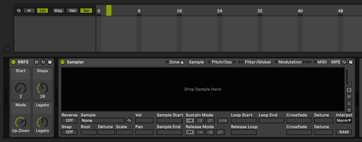Open the Sample name None chooser
Image resolution: width=362 pixels, height=142 pixels.
pyautogui.click(x=102, y=121)
